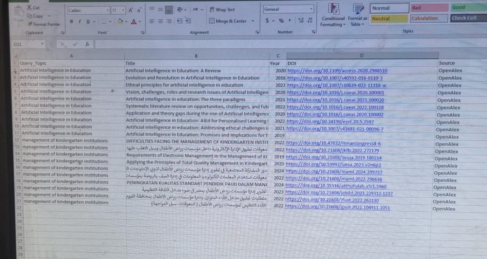Screen dimensions: 487x259
Task: Apply Neutral cell style
Action: [389, 19]
